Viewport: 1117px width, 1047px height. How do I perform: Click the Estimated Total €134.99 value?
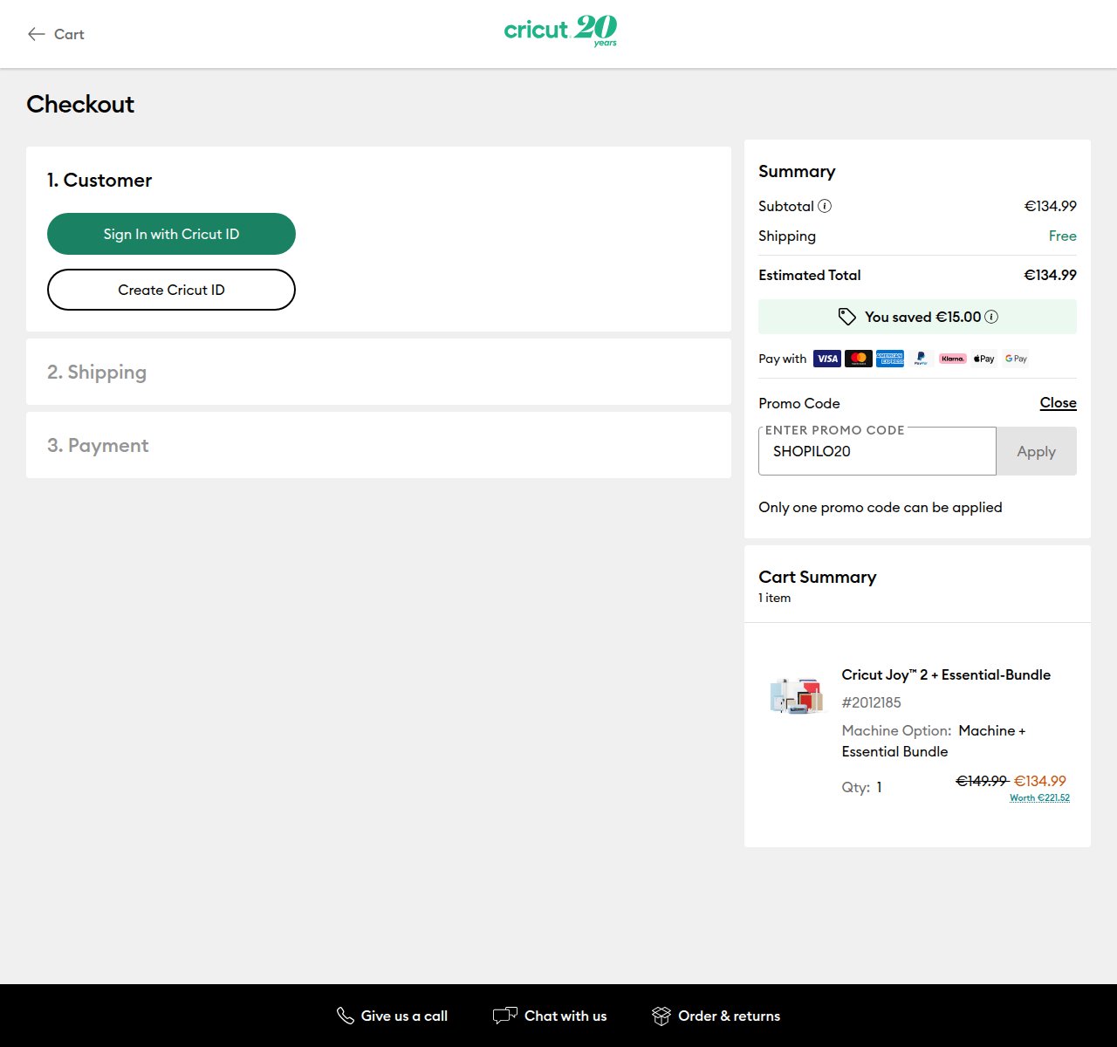click(x=1050, y=275)
